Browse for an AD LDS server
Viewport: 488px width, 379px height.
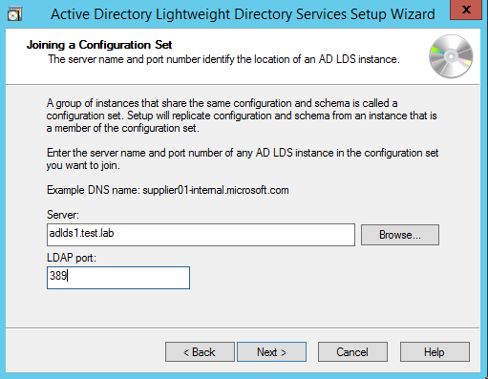click(400, 235)
